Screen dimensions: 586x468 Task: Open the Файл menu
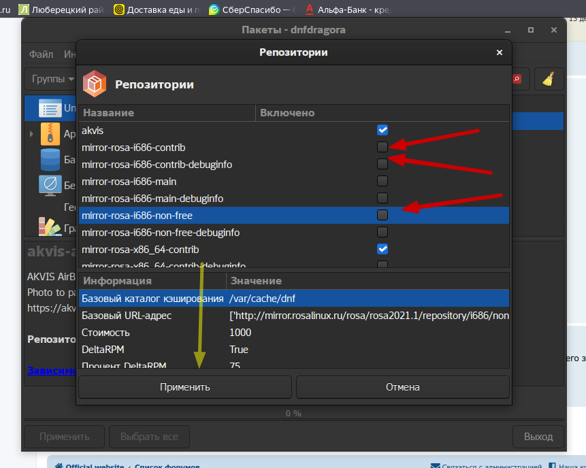(41, 54)
